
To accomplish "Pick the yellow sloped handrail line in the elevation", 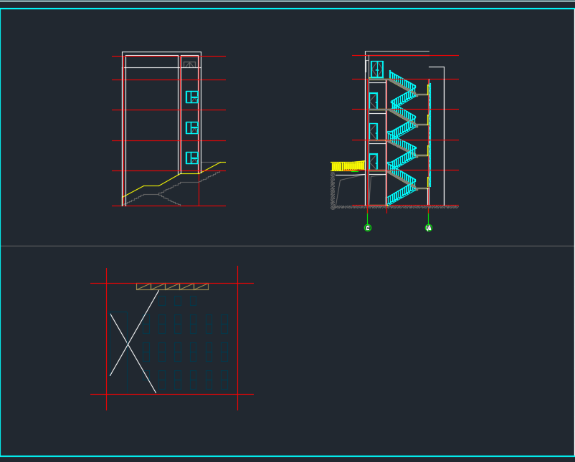I will click(174, 180).
